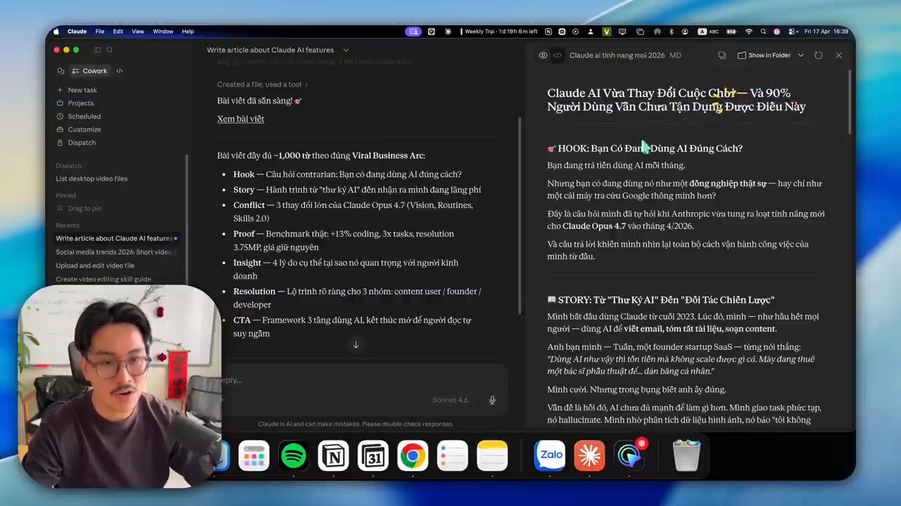901x506 pixels.
Task: Open search with the magnifier icon in Claude sidebar
Action: pos(109,50)
